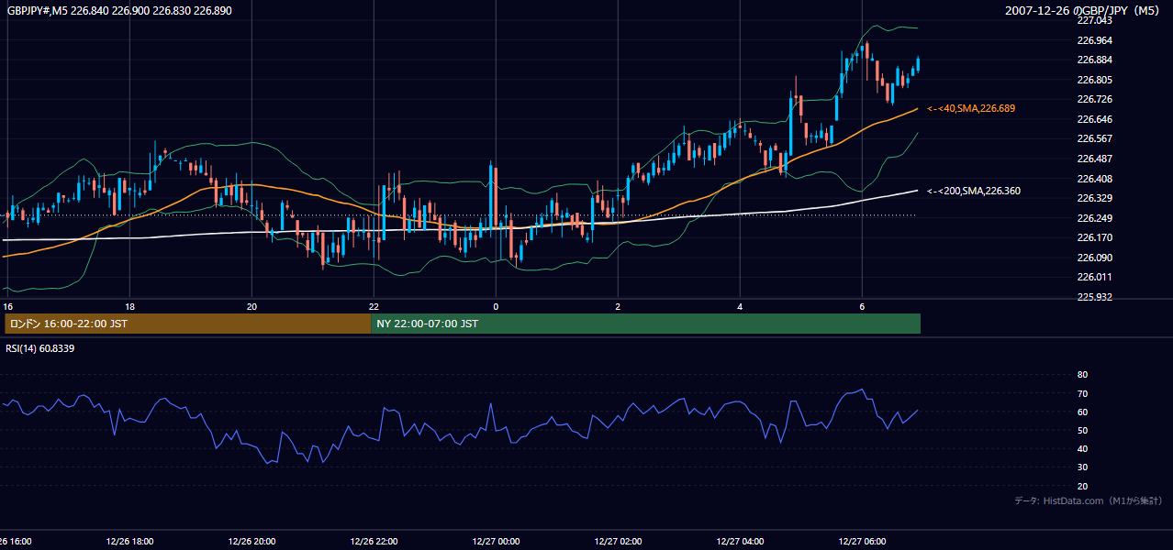The width and height of the screenshot is (1173, 550).
Task: Click RSI scale level 40
Action: [1082, 448]
